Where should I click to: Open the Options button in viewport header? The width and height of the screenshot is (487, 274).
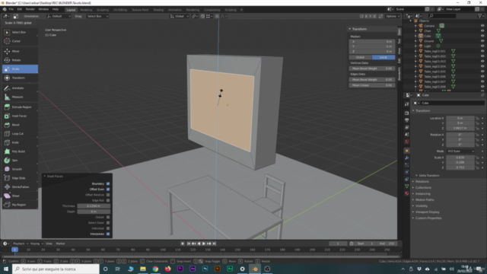point(393,16)
